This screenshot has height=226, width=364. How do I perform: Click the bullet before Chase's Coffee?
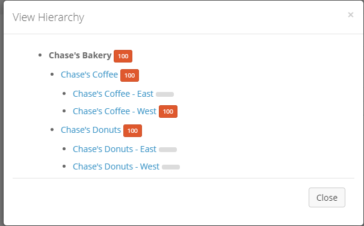(x=52, y=75)
